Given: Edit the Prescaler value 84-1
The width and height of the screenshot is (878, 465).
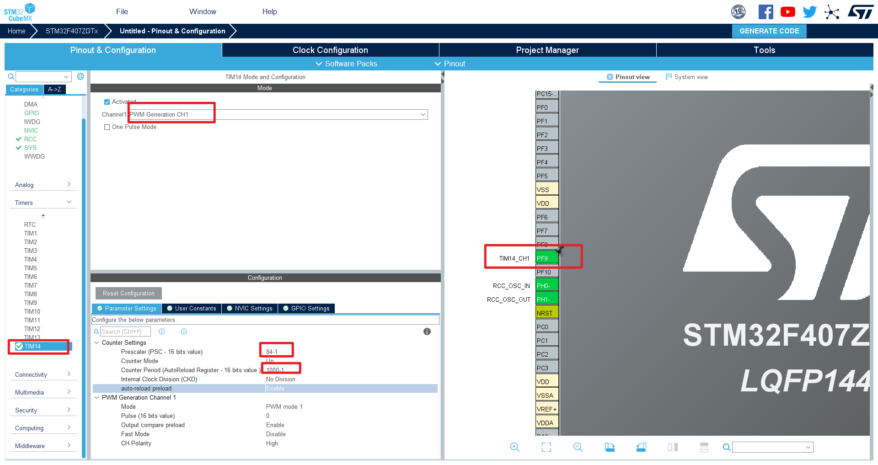Looking at the screenshot, I should [272, 352].
